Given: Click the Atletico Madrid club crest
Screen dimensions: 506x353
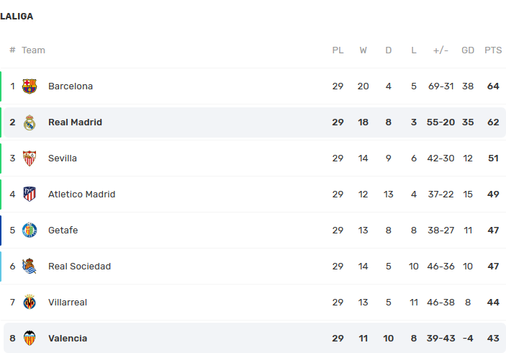Looking at the screenshot, I should (x=30, y=195).
